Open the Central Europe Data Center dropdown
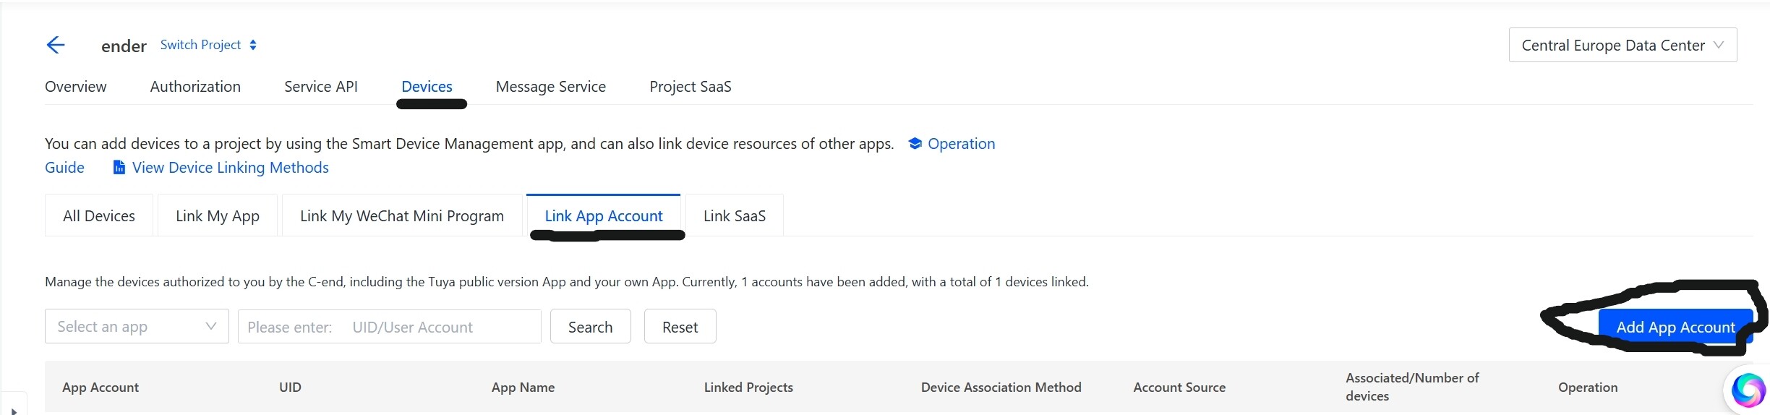The height and width of the screenshot is (415, 1770). [x=1622, y=46]
